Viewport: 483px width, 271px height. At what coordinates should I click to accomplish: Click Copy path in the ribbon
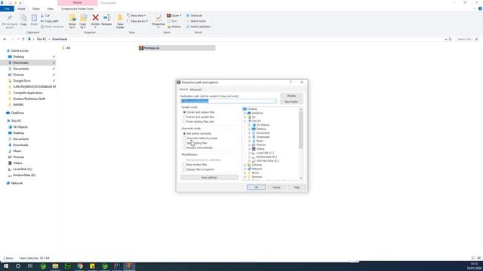(x=49, y=21)
